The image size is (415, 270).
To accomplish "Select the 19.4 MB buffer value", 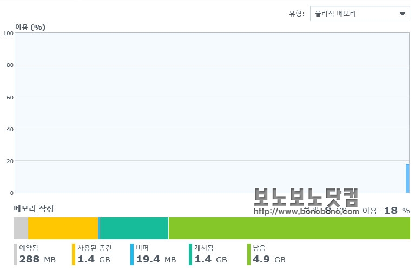I will (156, 259).
